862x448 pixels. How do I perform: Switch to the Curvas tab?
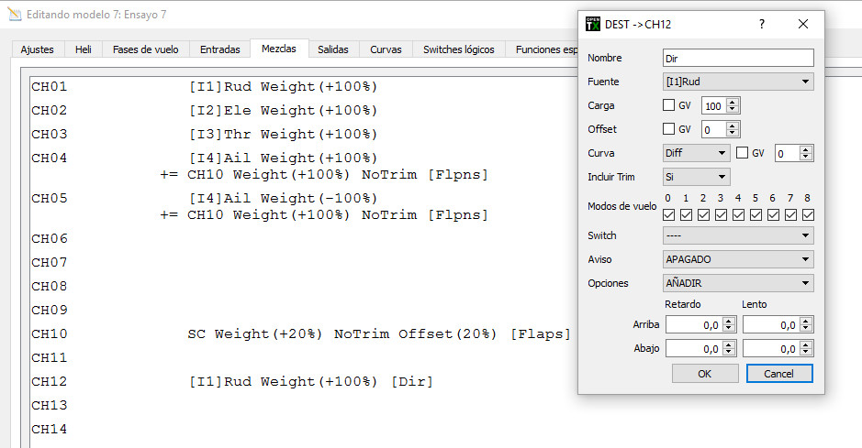386,49
